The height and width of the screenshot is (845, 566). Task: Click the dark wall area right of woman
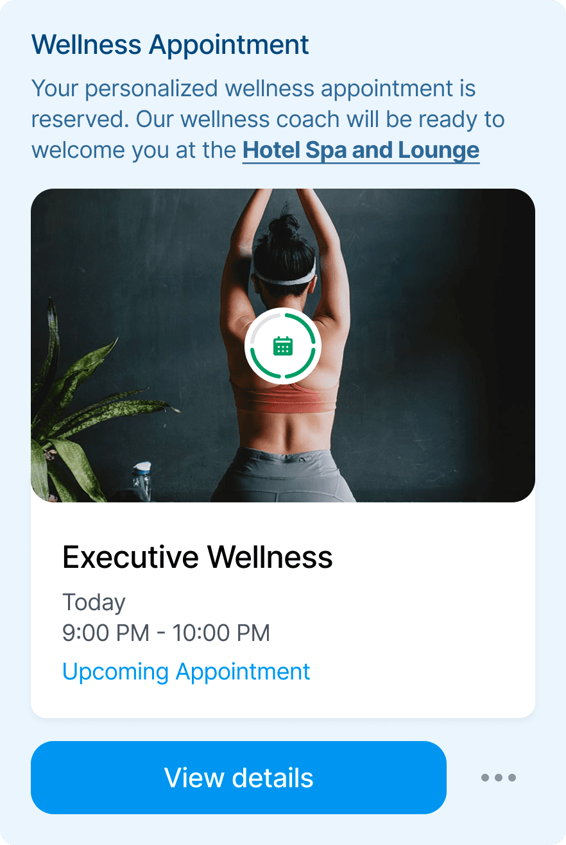[449, 321]
